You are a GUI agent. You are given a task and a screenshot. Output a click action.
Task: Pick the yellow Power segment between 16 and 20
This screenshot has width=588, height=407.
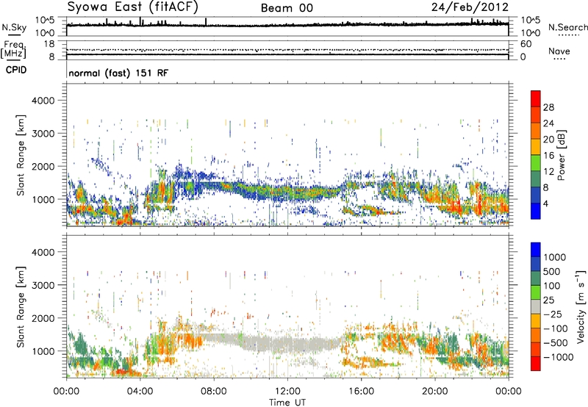[536, 147]
